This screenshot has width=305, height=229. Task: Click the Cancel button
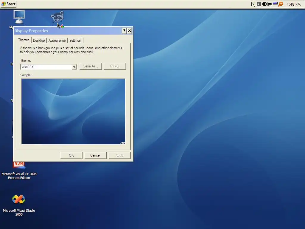tap(95, 155)
